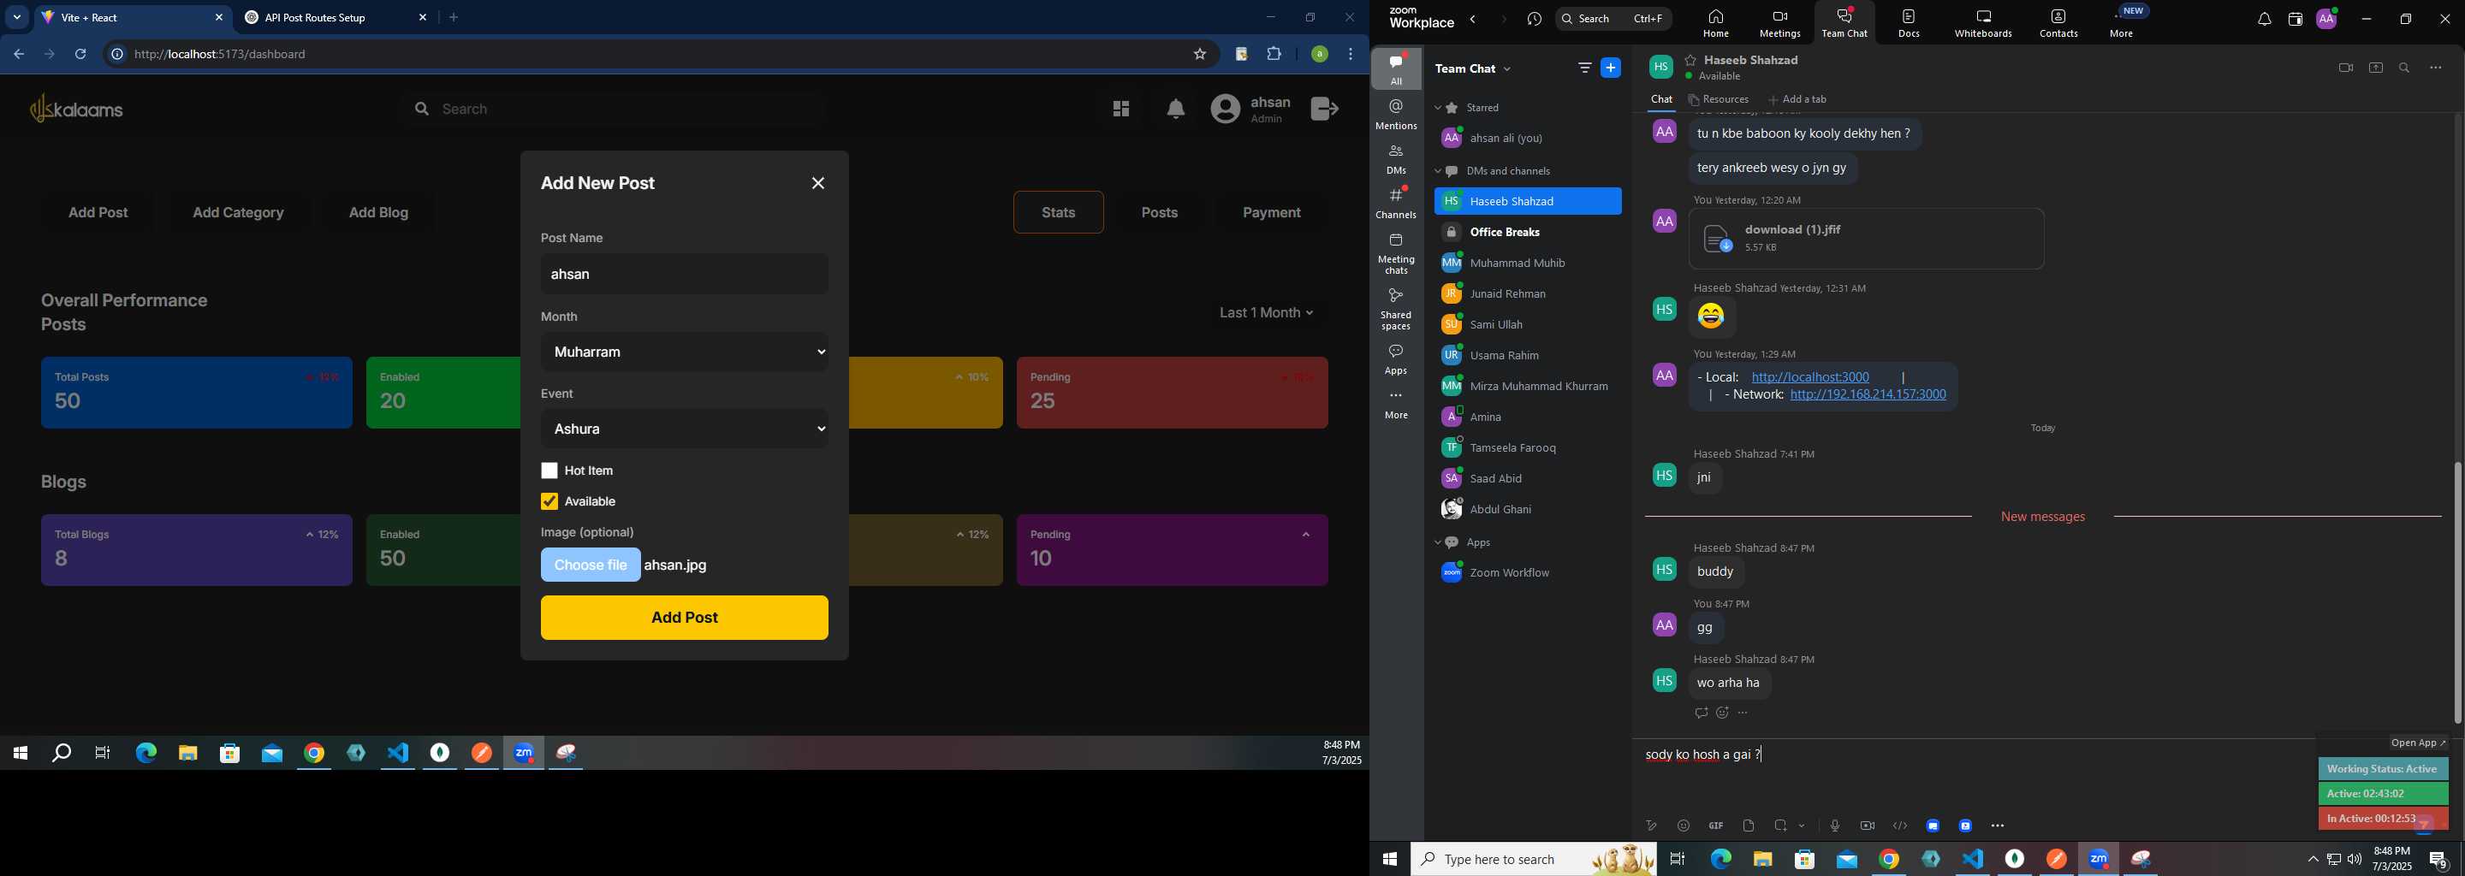Expand the Team Chat header dropdown
This screenshot has height=876, width=2465.
(x=1507, y=68)
